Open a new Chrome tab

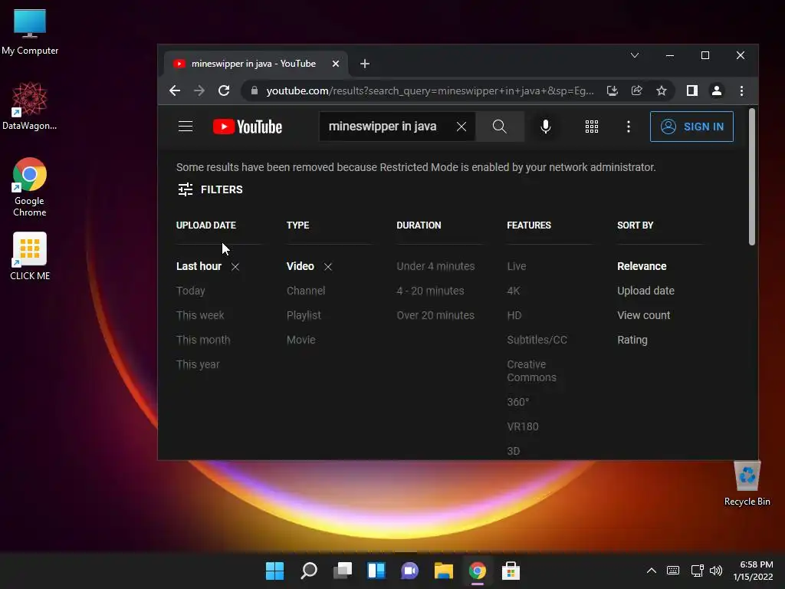click(x=364, y=64)
